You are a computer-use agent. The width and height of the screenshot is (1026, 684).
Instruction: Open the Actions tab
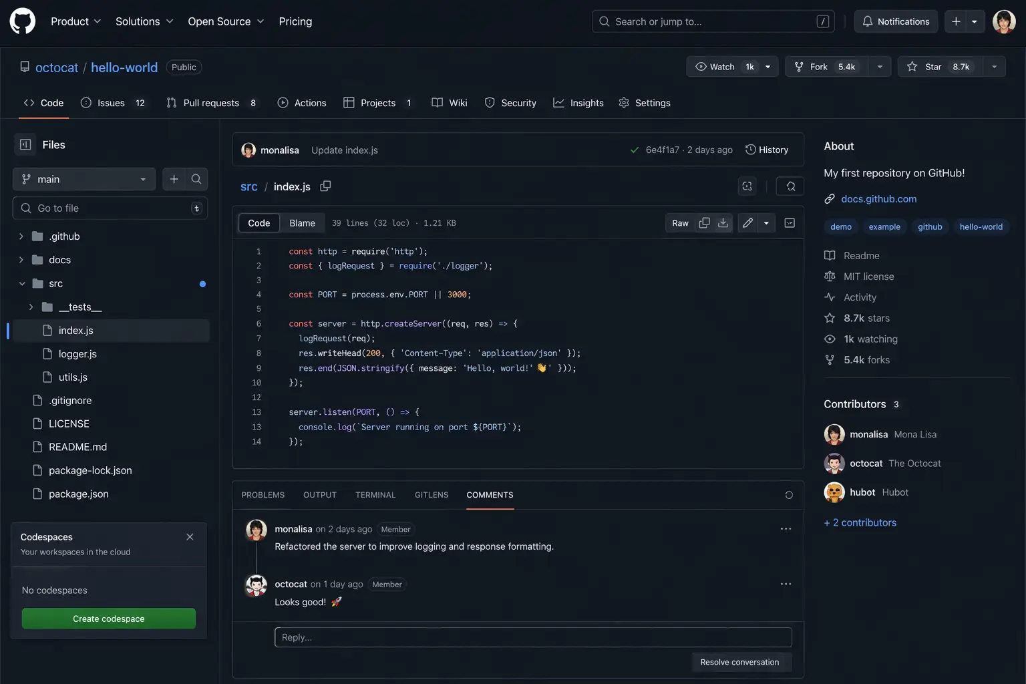tap(302, 103)
